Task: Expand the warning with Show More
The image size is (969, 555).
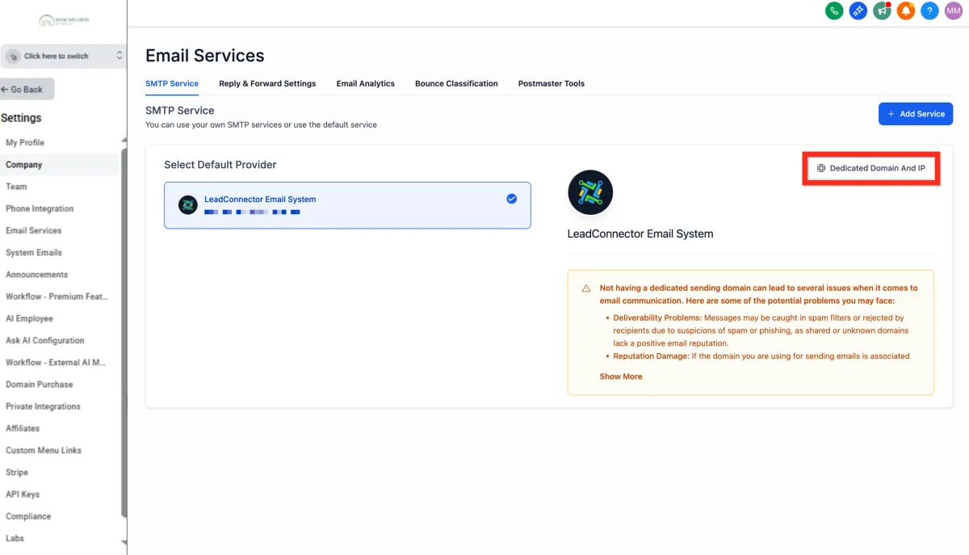Action: [x=621, y=376]
